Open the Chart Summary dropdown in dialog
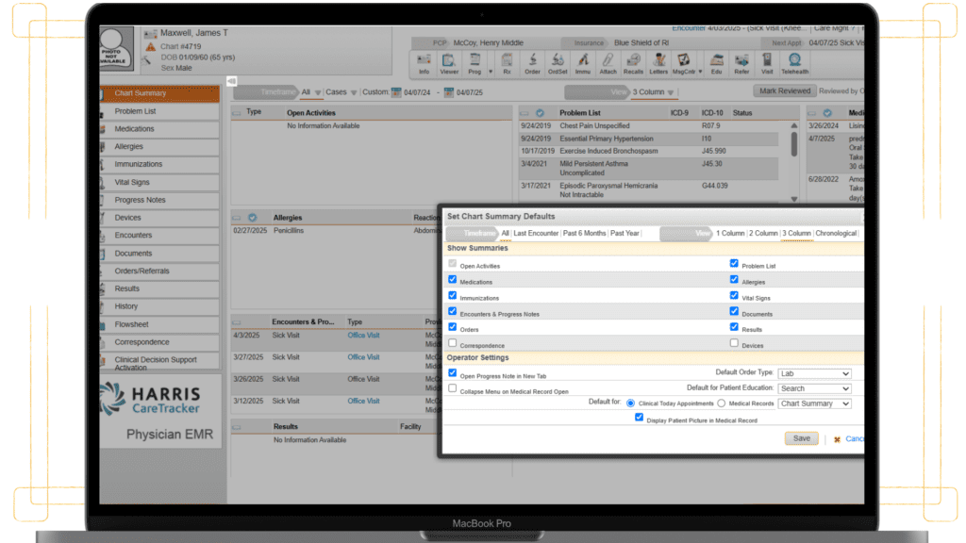This screenshot has width=966, height=543. coord(815,403)
